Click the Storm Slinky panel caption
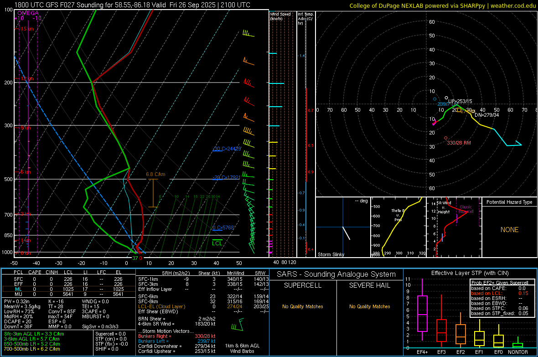Viewport: 538px width, 357px height. click(331, 254)
